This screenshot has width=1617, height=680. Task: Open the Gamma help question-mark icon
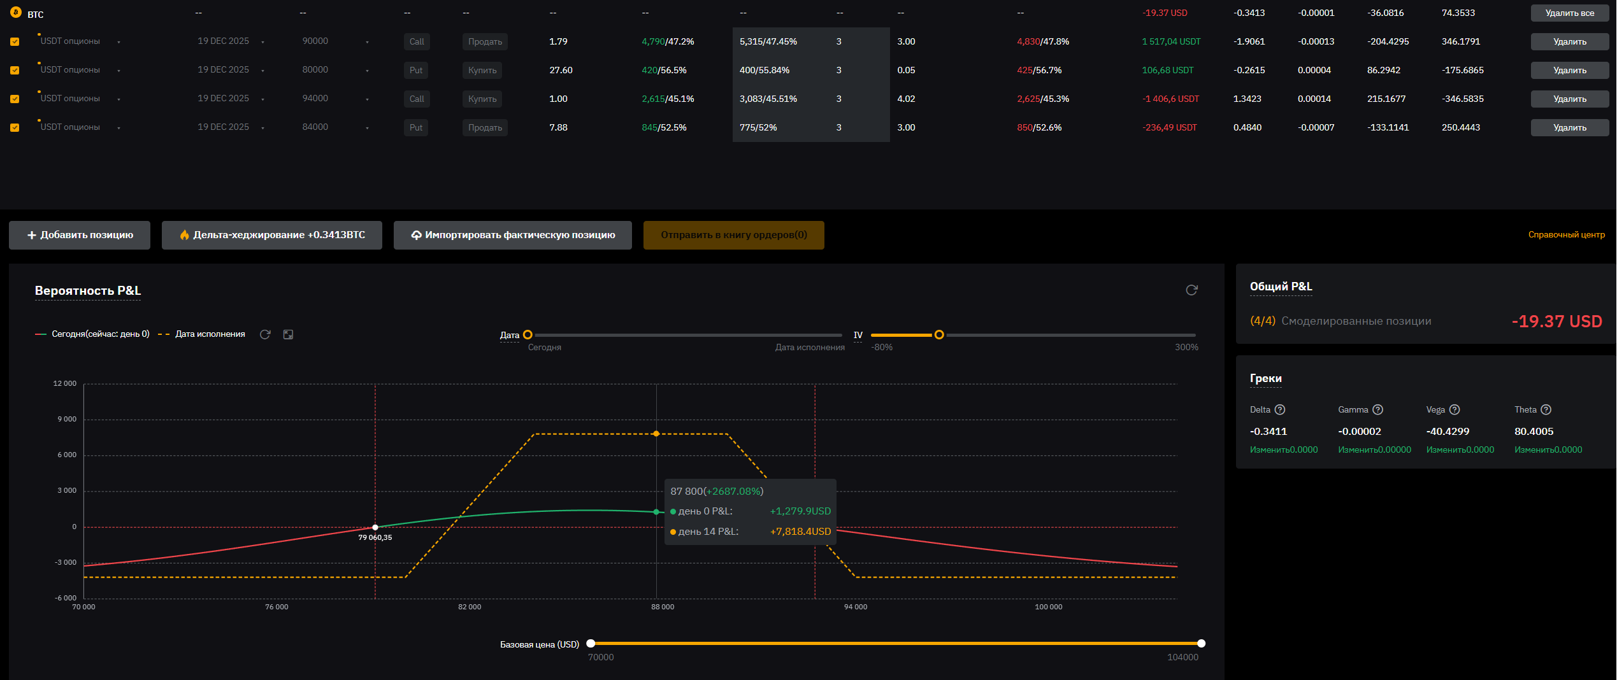[x=1377, y=410]
